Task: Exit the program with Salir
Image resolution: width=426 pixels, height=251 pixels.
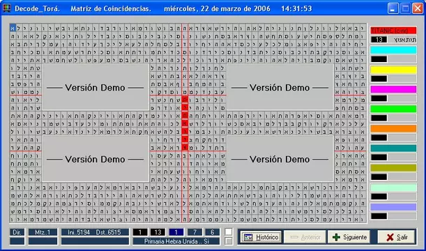Action: (x=396, y=237)
